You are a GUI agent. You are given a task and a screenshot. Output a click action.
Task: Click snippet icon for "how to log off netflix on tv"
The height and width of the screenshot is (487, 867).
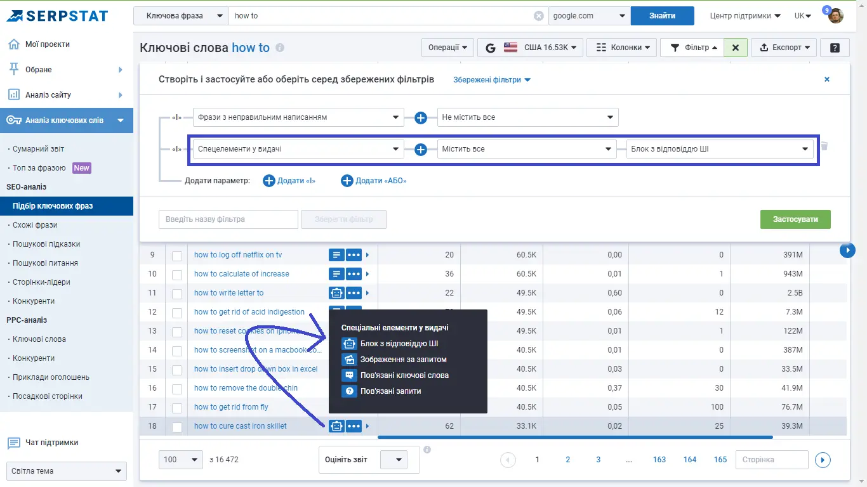coord(336,255)
